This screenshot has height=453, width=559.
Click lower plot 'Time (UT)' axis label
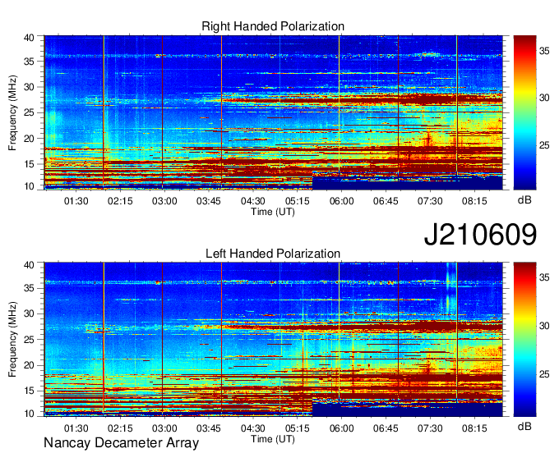tap(273, 439)
